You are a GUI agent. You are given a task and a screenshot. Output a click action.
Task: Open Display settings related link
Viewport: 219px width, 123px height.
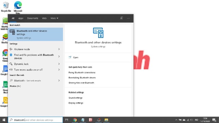[76, 103]
